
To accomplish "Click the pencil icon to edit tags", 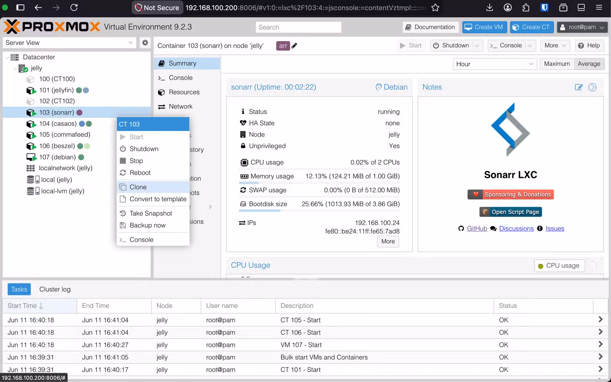I will tap(294, 46).
